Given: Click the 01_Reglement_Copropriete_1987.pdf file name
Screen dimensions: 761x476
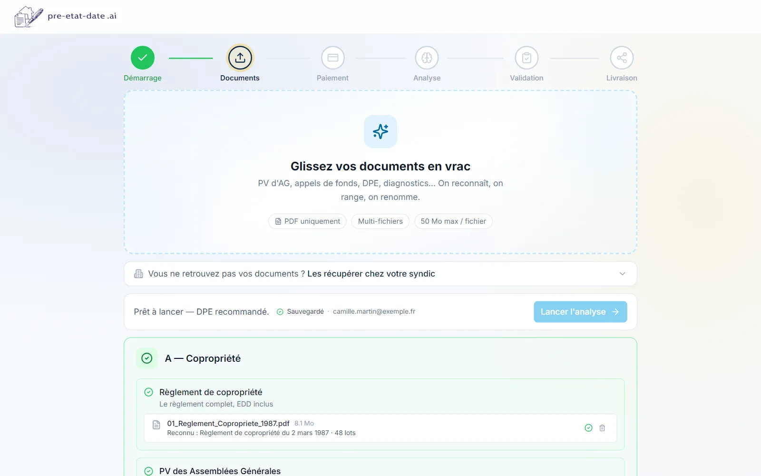Looking at the screenshot, I should tap(228, 424).
